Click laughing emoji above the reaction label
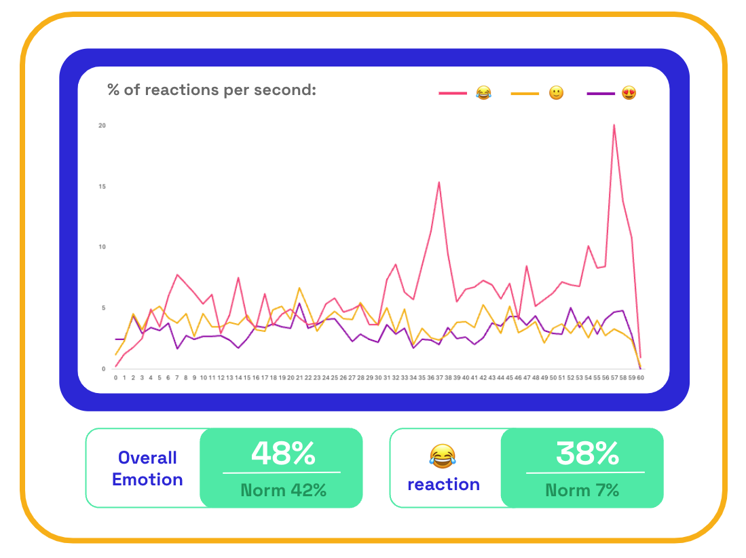Image resolution: width=746 pixels, height=558 pixels. [x=443, y=455]
